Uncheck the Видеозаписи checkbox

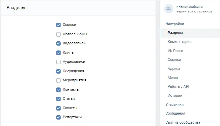point(58,43)
